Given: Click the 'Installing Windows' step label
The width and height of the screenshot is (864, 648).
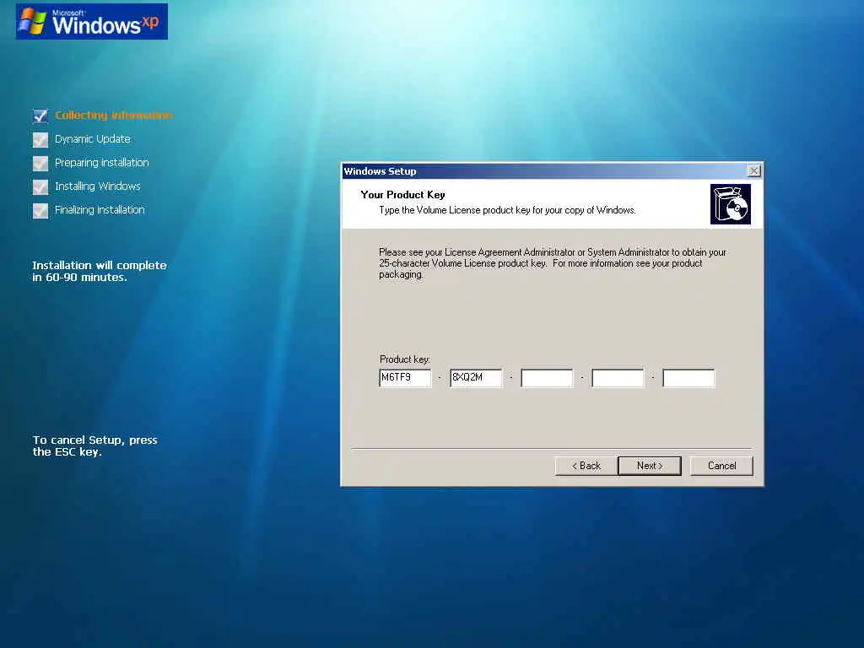Looking at the screenshot, I should point(98,186).
